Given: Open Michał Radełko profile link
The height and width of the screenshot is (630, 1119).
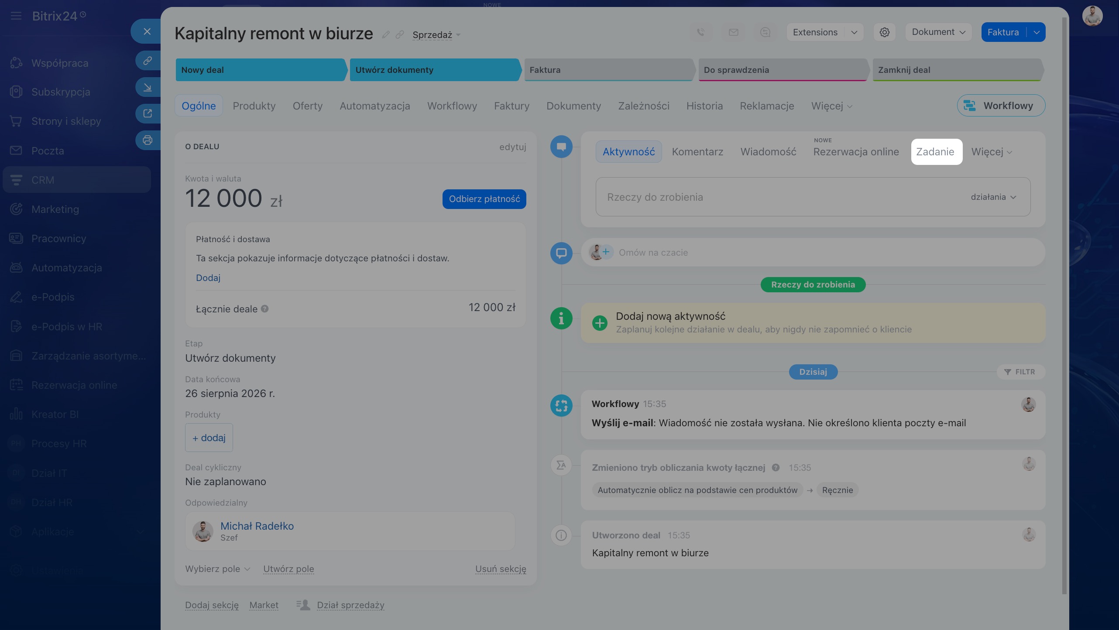Looking at the screenshot, I should 257,526.
